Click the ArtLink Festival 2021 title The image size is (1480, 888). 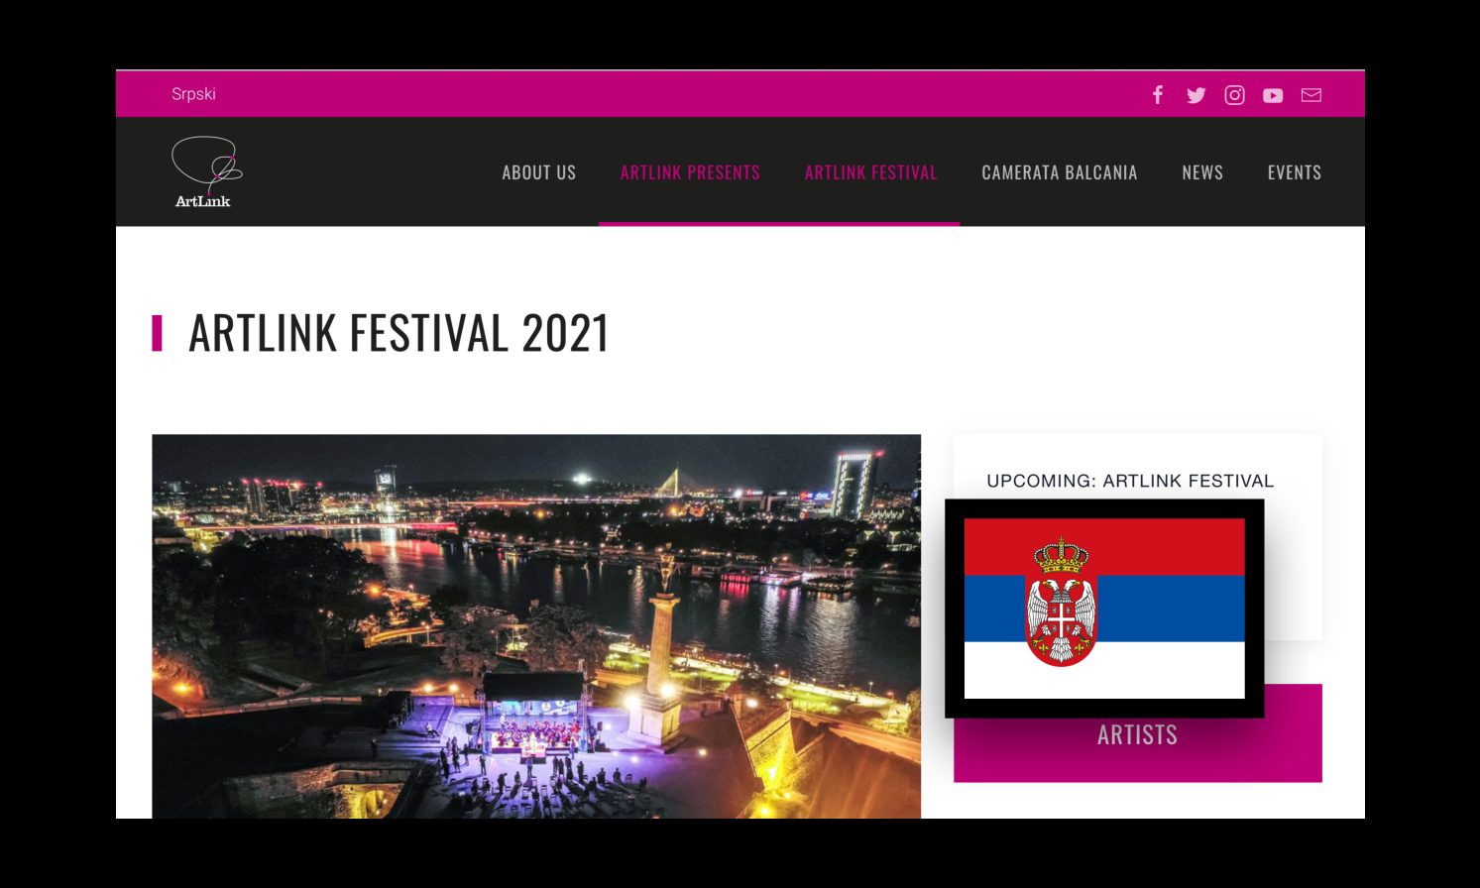[398, 333]
